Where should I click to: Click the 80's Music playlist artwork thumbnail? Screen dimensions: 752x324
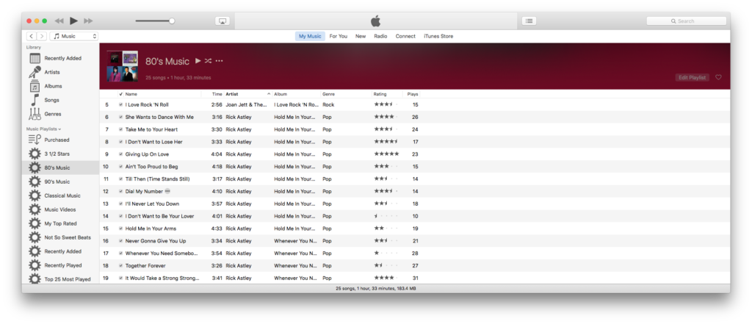click(123, 66)
